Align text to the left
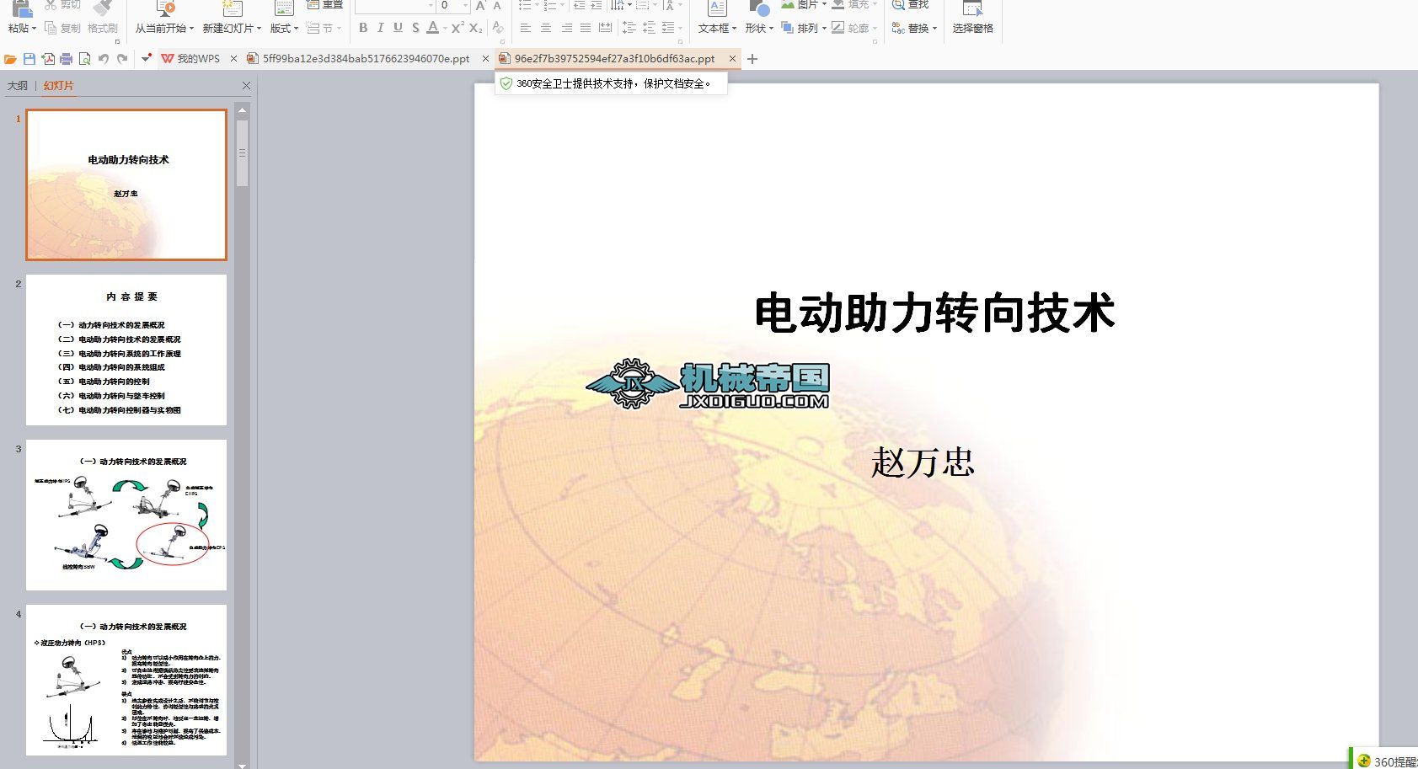Image resolution: width=1418 pixels, height=769 pixels. [526, 28]
